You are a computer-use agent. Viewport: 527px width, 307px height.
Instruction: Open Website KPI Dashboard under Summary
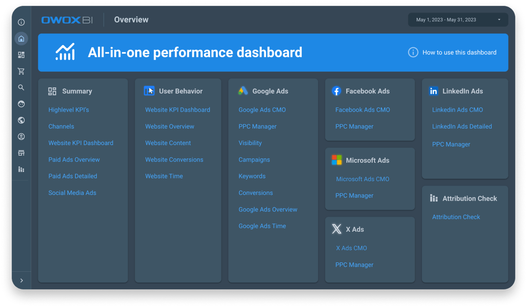[81, 143]
